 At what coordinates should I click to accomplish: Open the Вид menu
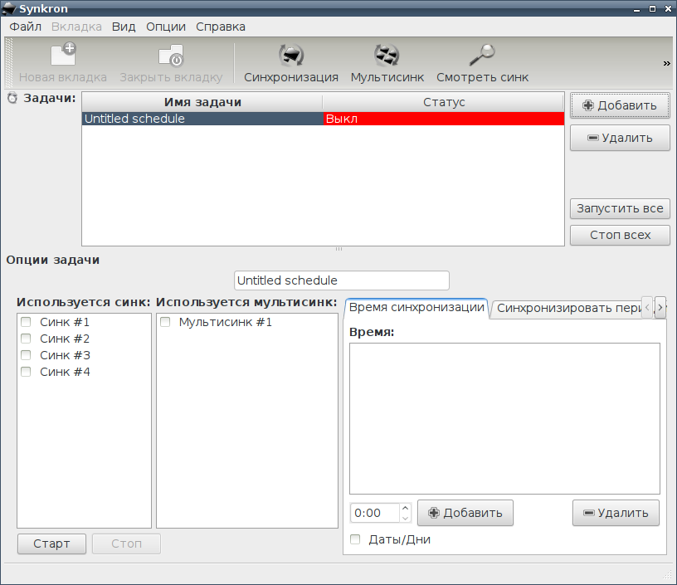click(x=124, y=27)
